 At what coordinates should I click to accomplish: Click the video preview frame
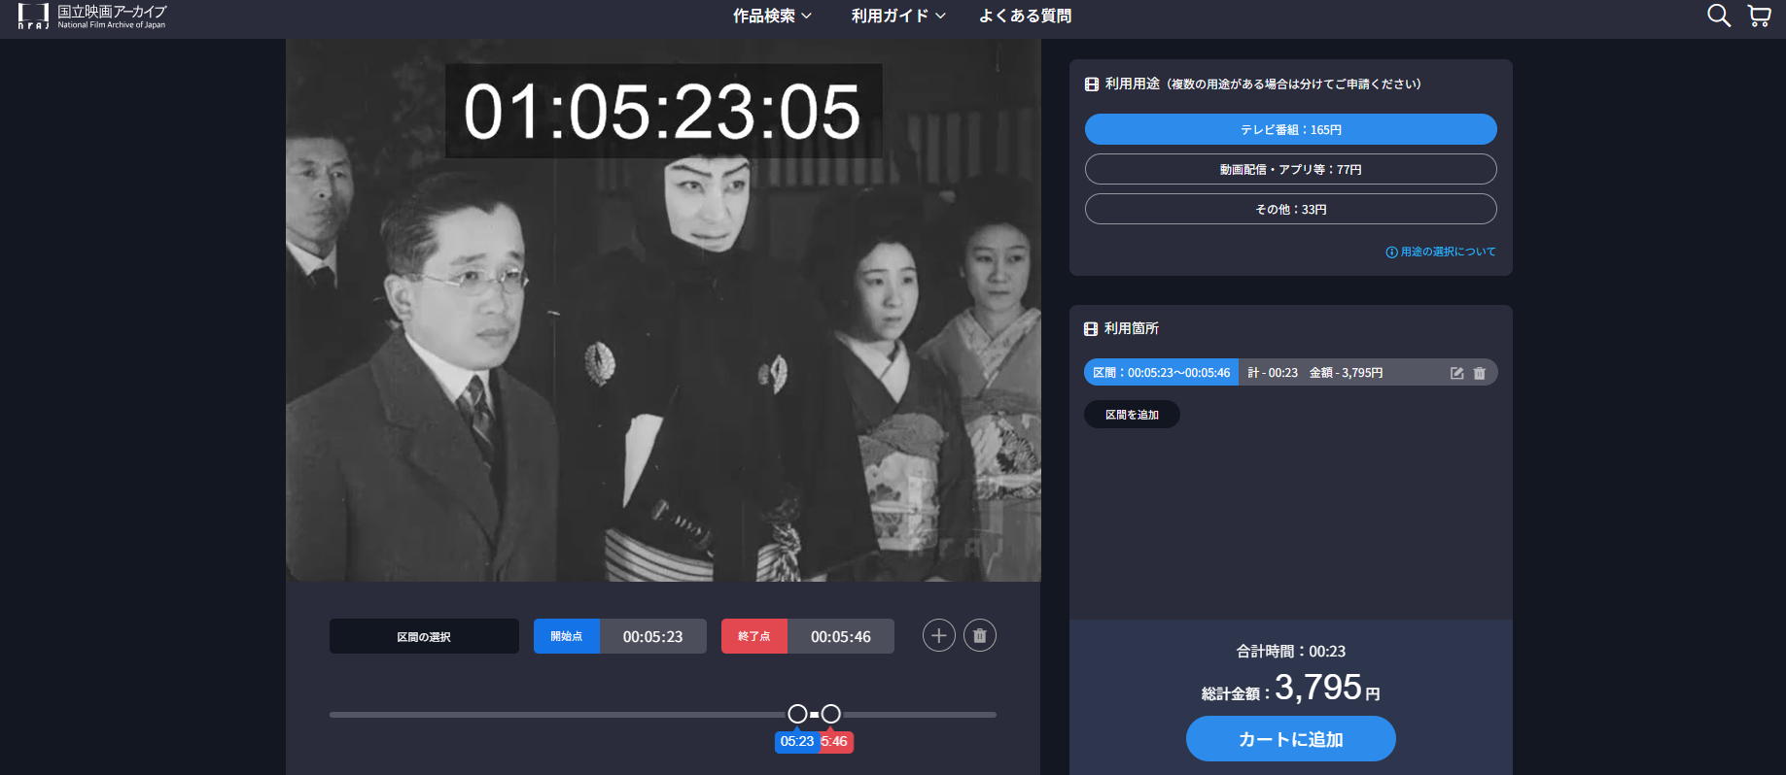[663, 311]
